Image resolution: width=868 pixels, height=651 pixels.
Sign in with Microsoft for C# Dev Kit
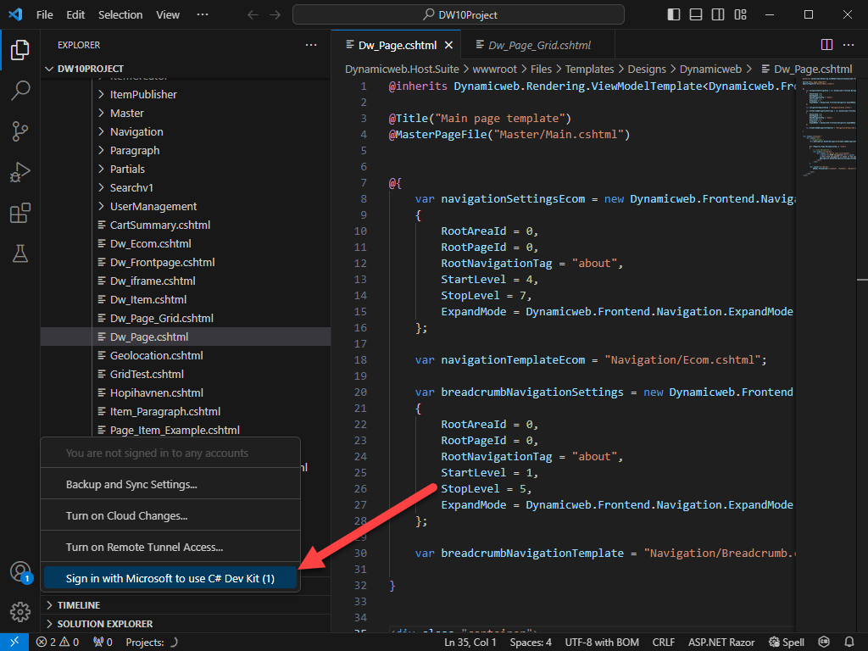pos(170,578)
